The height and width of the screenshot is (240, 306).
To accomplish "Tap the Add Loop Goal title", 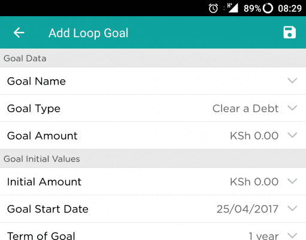I will [x=88, y=33].
